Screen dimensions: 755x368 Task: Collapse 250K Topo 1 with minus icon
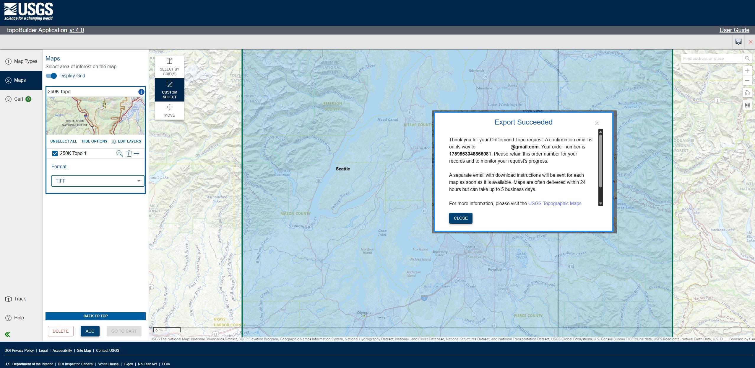[137, 153]
